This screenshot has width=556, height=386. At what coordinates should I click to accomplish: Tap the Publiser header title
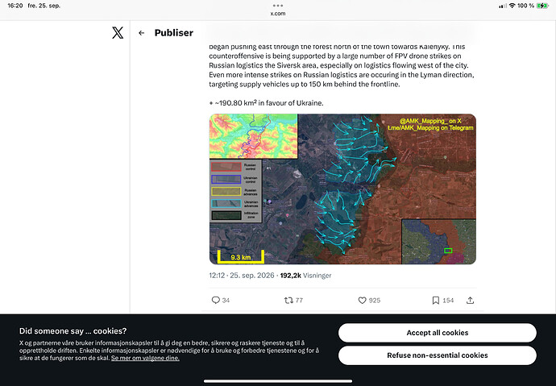tap(174, 33)
